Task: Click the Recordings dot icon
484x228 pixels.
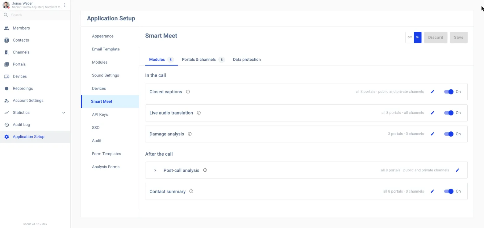Action: click(x=6, y=89)
